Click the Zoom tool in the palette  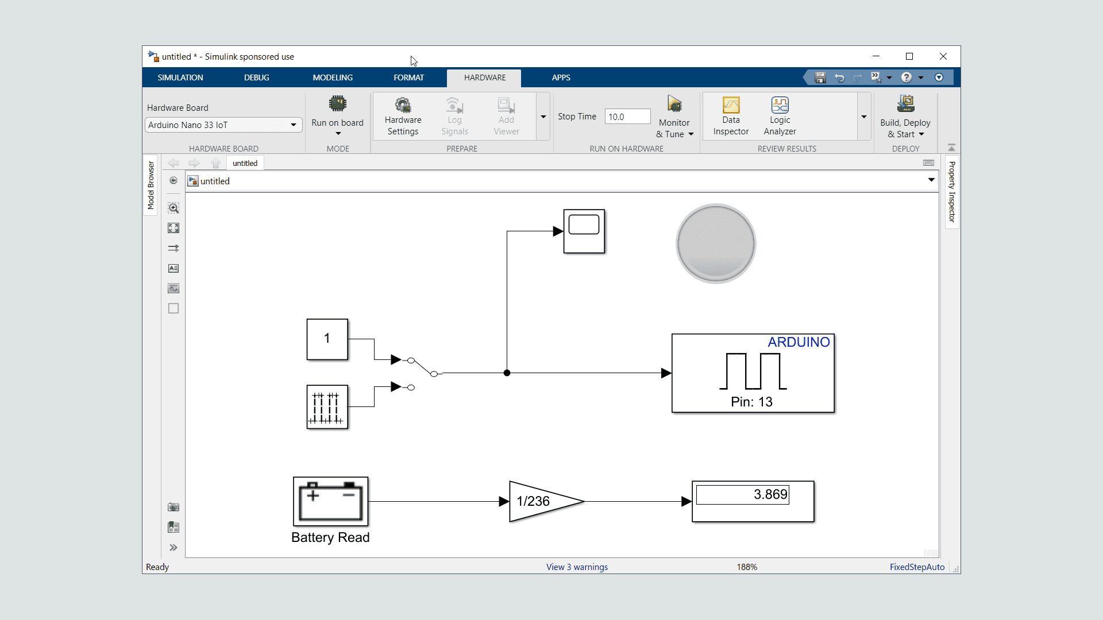pos(173,208)
